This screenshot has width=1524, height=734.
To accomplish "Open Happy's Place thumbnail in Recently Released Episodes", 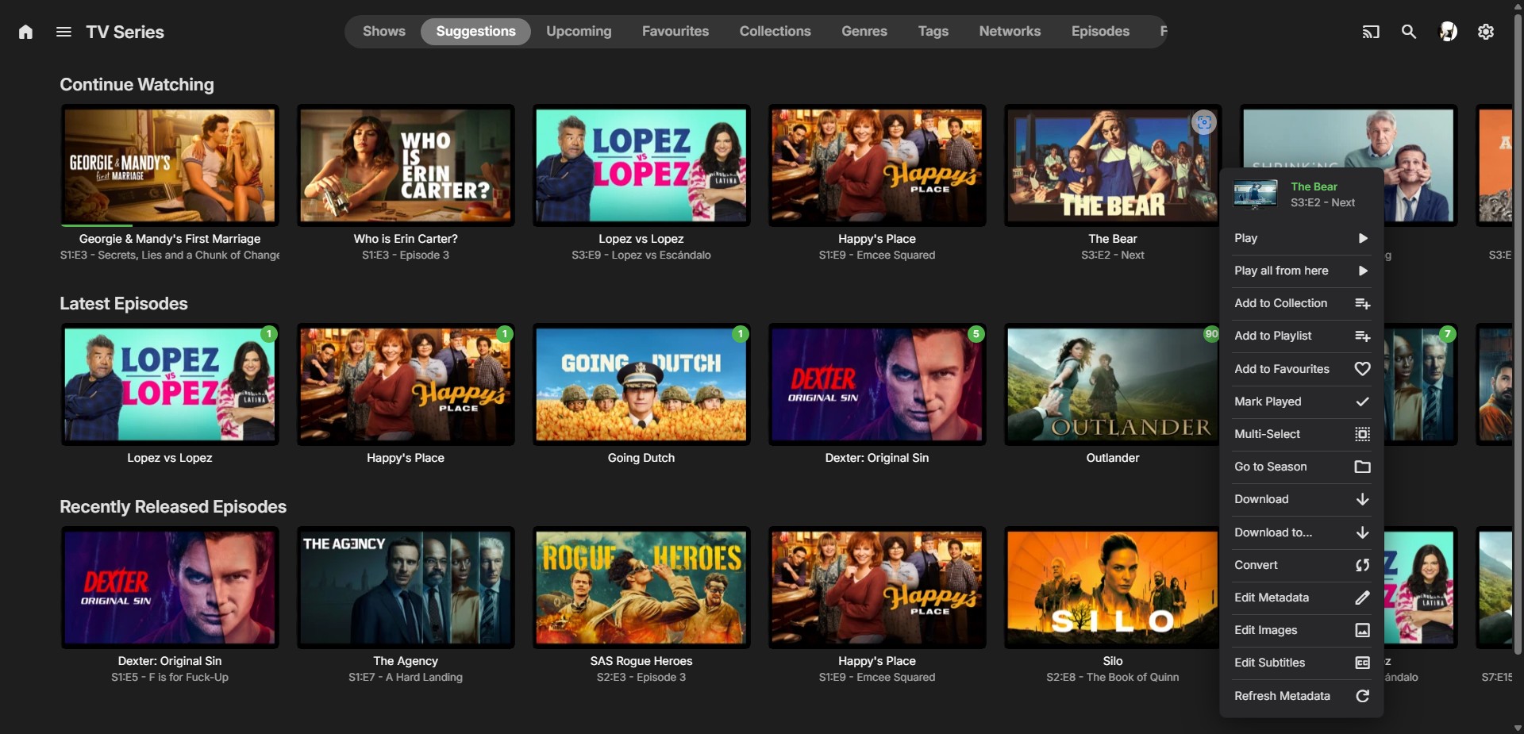I will tap(877, 587).
